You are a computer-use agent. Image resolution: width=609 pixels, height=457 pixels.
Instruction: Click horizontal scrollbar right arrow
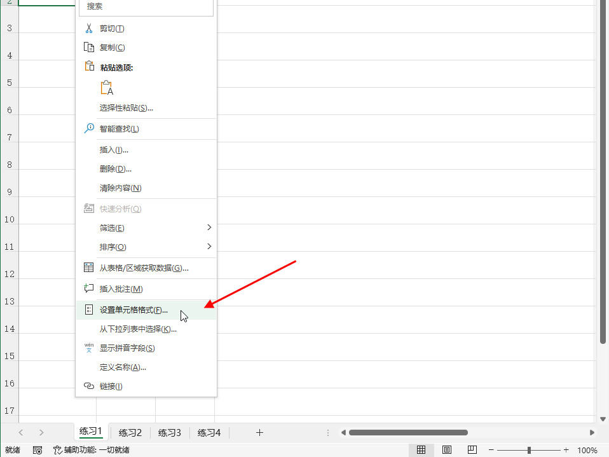coord(592,433)
